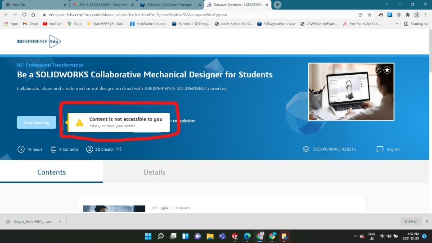Click the 6 Contents icon
This screenshot has width=432, height=243.
[54, 149]
